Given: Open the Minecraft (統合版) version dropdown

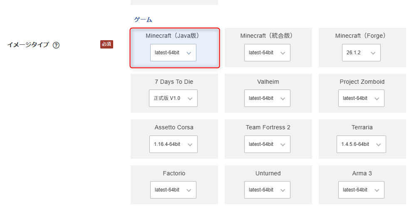Looking at the screenshot, I should [267, 53].
